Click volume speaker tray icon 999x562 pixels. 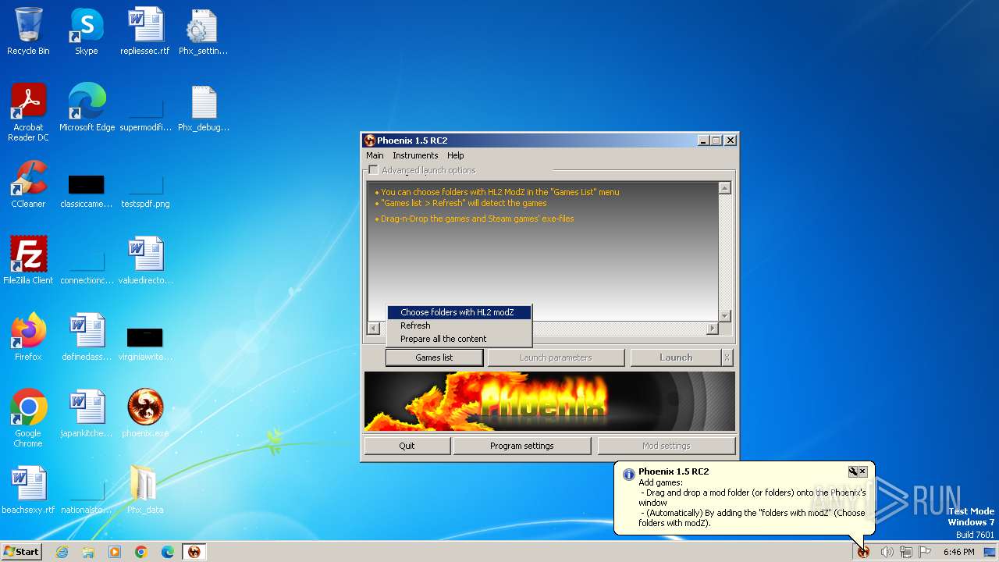(887, 552)
